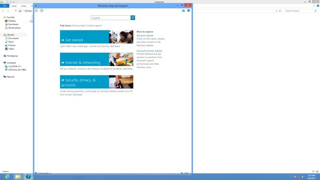The image size is (320, 180).
Task: Select Favorites in the navigation pane
Action: click(x=9, y=17)
